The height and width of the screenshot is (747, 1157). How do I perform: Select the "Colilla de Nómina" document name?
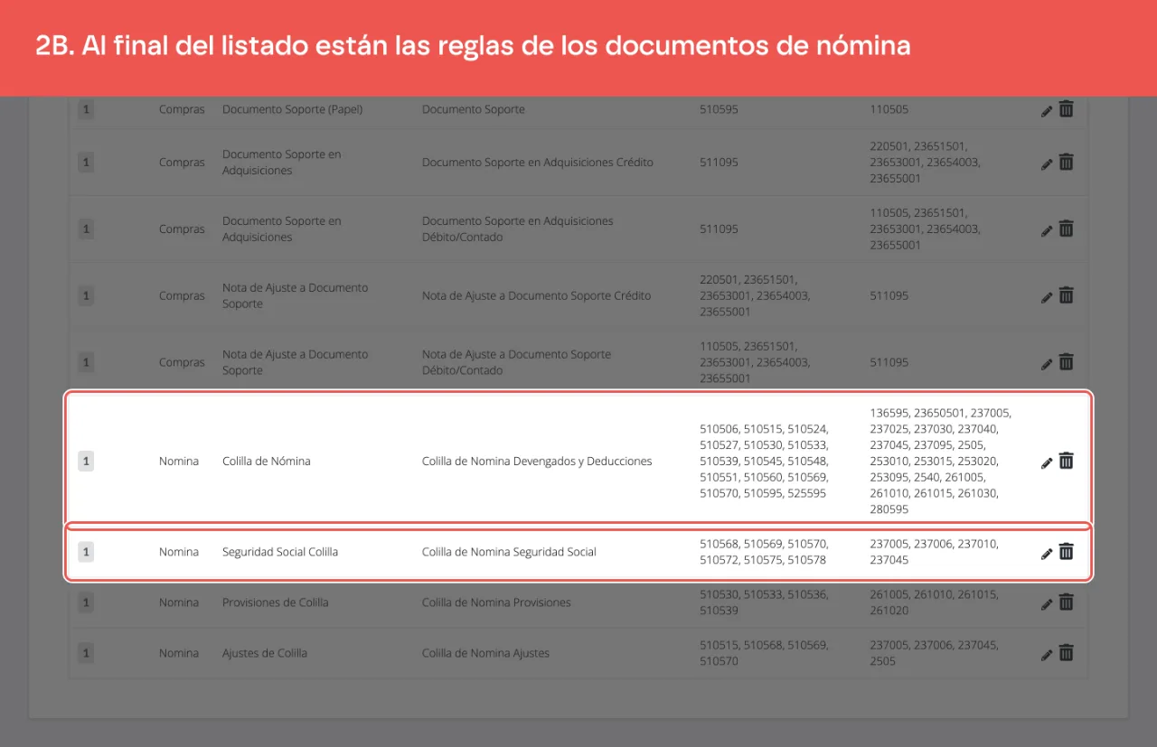click(x=267, y=462)
